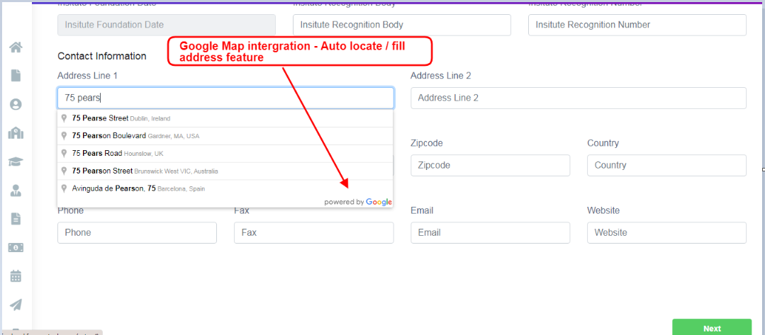Open the graduation cap icon
The height and width of the screenshot is (335, 765).
point(16,162)
